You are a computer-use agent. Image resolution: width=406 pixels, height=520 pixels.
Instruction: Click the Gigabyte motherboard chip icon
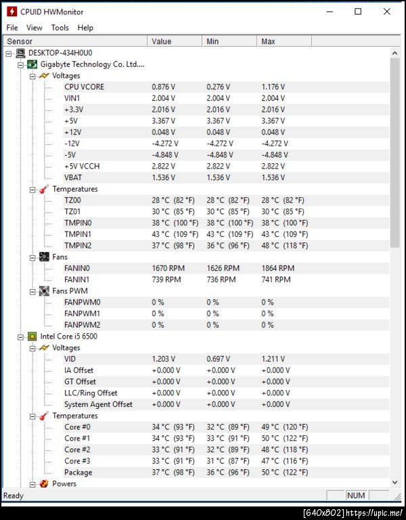(32, 64)
